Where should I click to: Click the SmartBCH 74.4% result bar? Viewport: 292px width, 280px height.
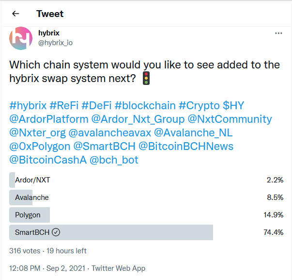click(x=146, y=232)
